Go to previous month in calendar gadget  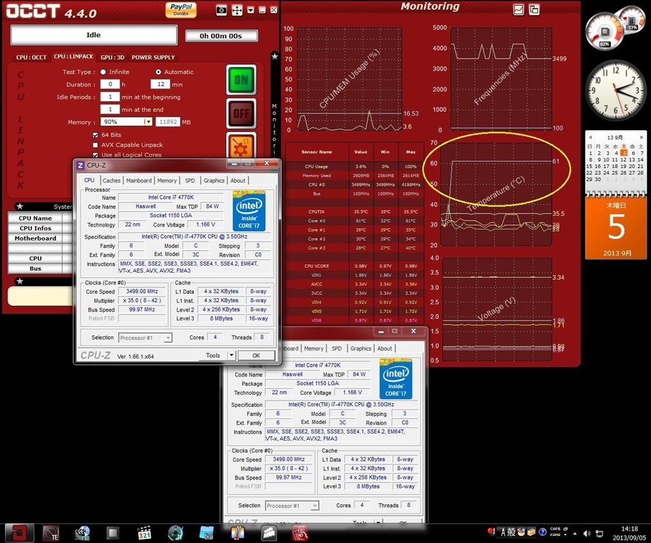click(590, 137)
